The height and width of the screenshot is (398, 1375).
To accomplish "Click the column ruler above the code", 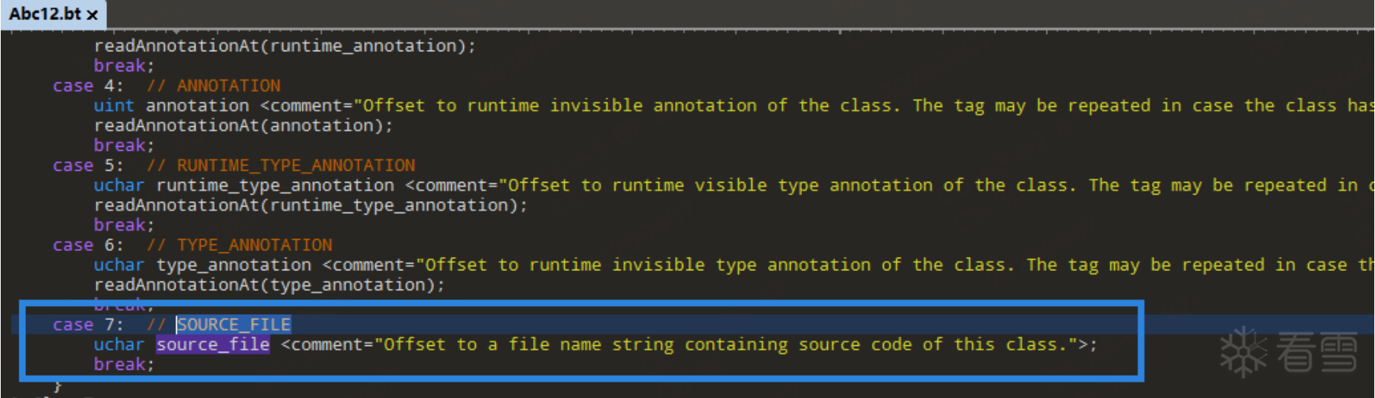I will tap(669, 31).
